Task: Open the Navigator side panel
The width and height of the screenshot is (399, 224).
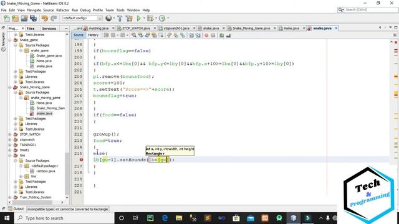Action: coord(3,42)
